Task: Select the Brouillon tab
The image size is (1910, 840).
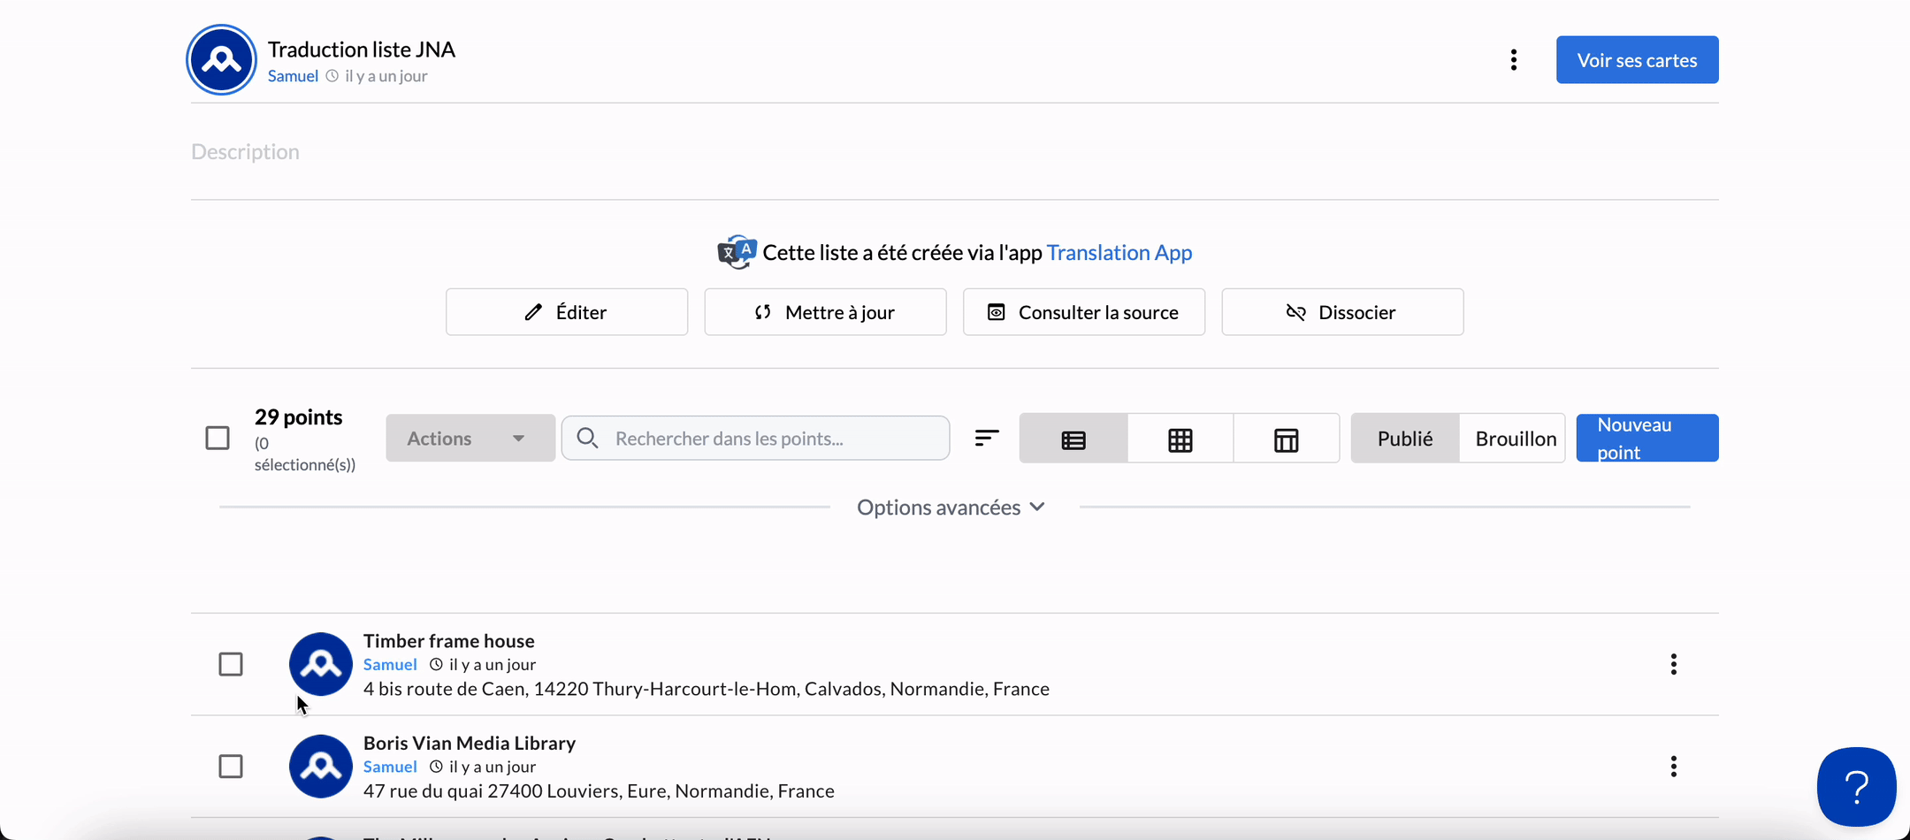Action: click(1513, 439)
